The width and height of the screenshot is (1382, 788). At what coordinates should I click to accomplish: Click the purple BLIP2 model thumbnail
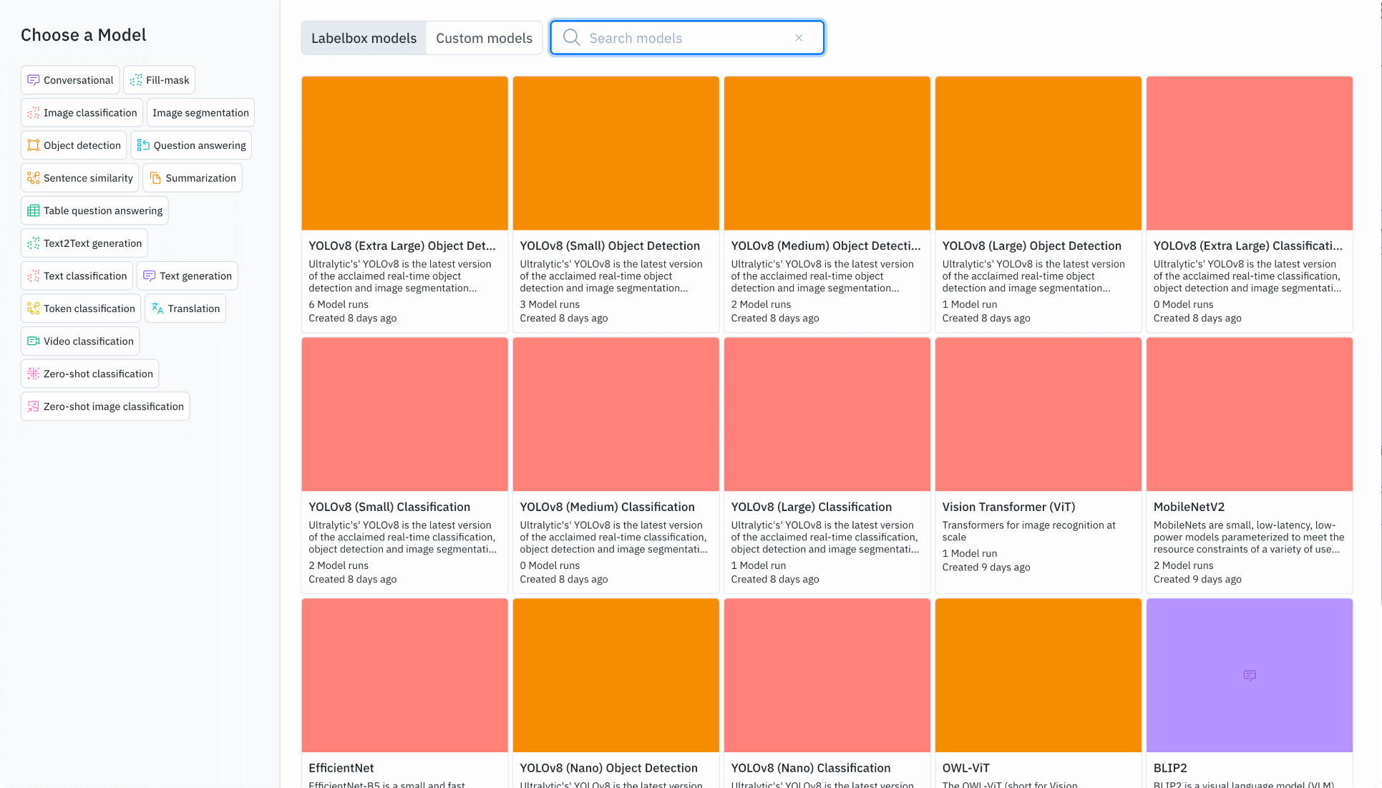pos(1249,675)
